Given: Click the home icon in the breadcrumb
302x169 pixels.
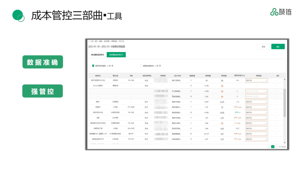Looking at the screenshot, I should [89, 41].
